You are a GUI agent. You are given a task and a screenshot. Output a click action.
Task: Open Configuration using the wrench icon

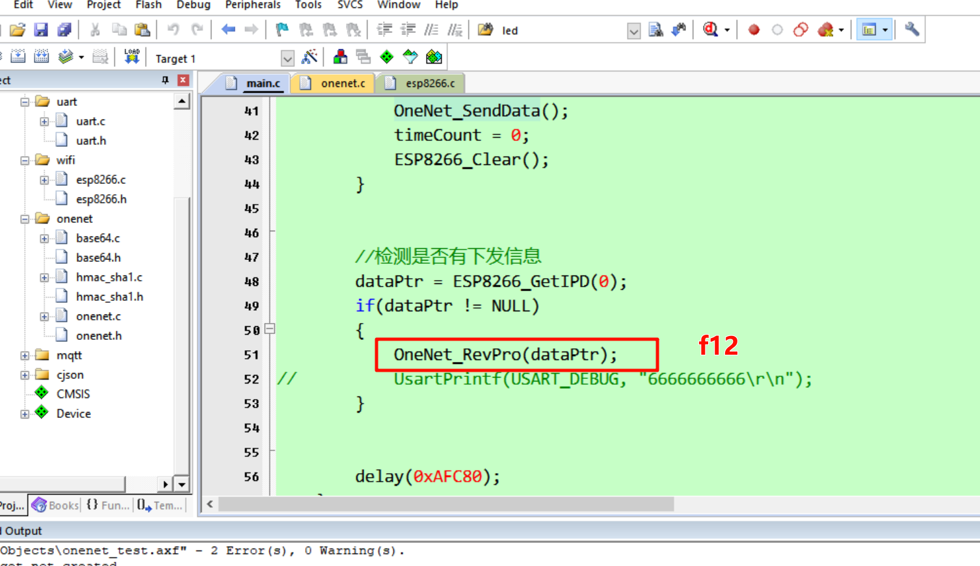(x=912, y=30)
